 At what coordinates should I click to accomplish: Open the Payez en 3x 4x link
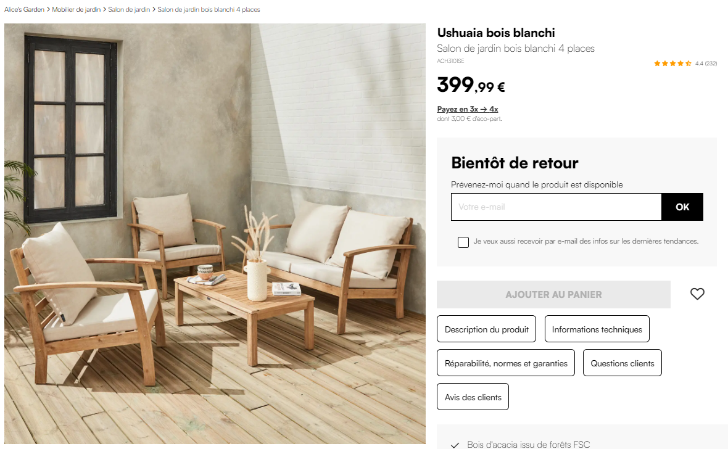(x=468, y=109)
